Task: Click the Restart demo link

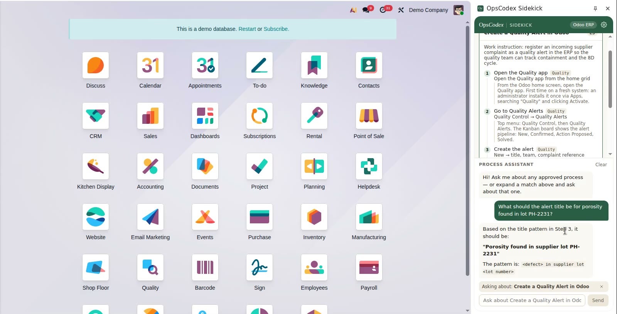Action: pyautogui.click(x=247, y=29)
